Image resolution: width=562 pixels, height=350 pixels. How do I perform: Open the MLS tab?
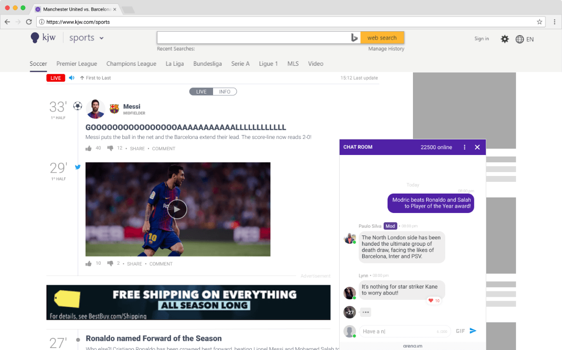point(293,64)
